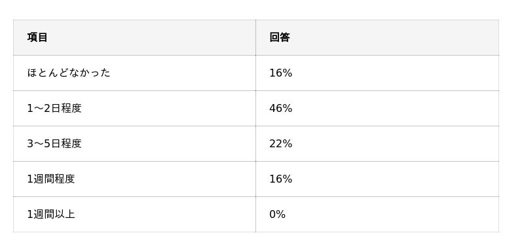Select the 16% value beside ほとんどなかった
Image resolution: width=524 pixels, height=252 pixels.
coord(281,73)
